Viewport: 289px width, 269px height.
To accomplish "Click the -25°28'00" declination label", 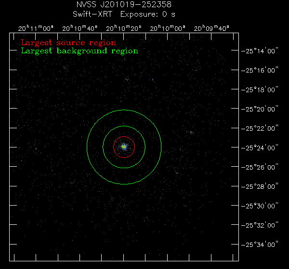I will pyautogui.click(x=260, y=187).
